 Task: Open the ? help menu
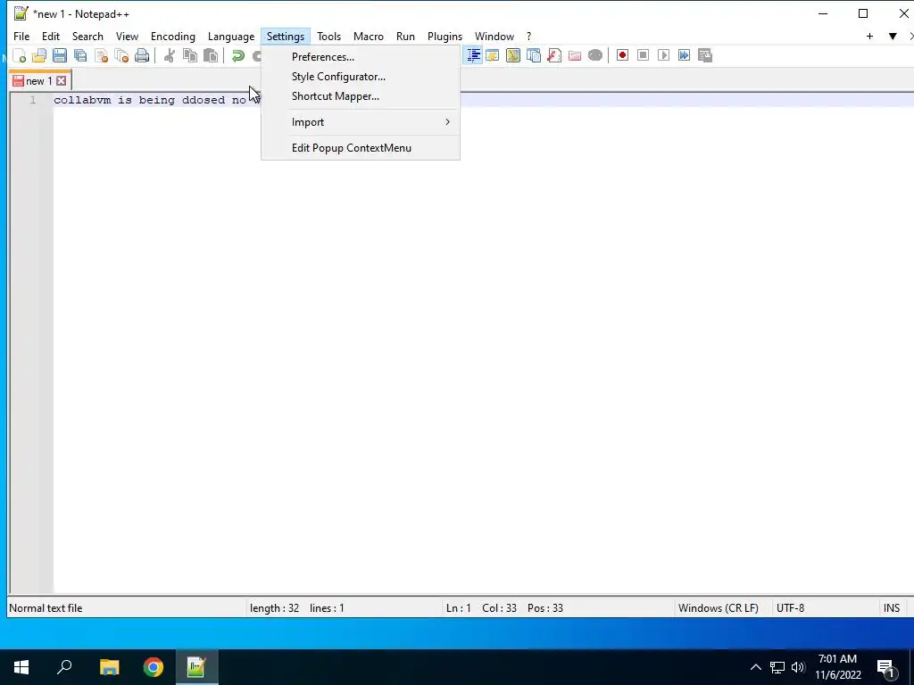pyautogui.click(x=528, y=36)
